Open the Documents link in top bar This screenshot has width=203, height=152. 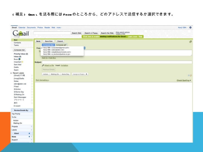(31, 28)
